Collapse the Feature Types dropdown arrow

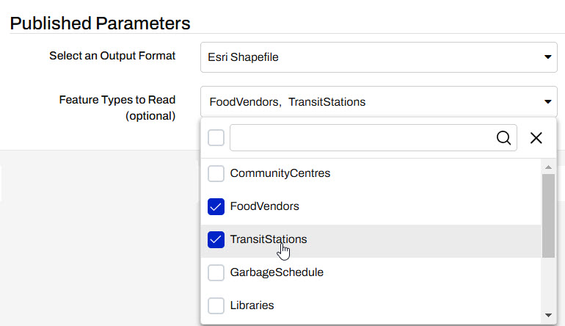point(547,102)
